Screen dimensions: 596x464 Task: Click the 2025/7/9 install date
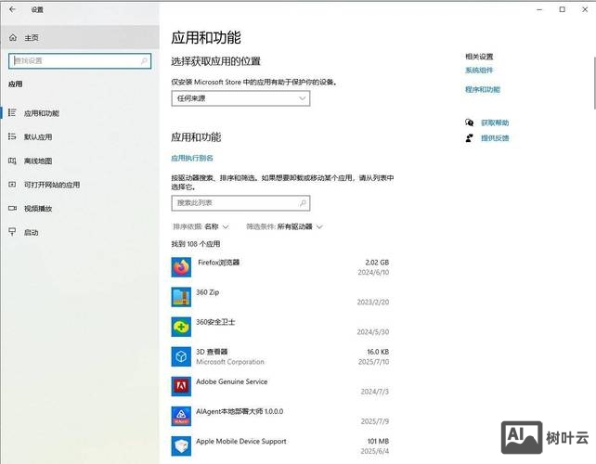coord(375,421)
